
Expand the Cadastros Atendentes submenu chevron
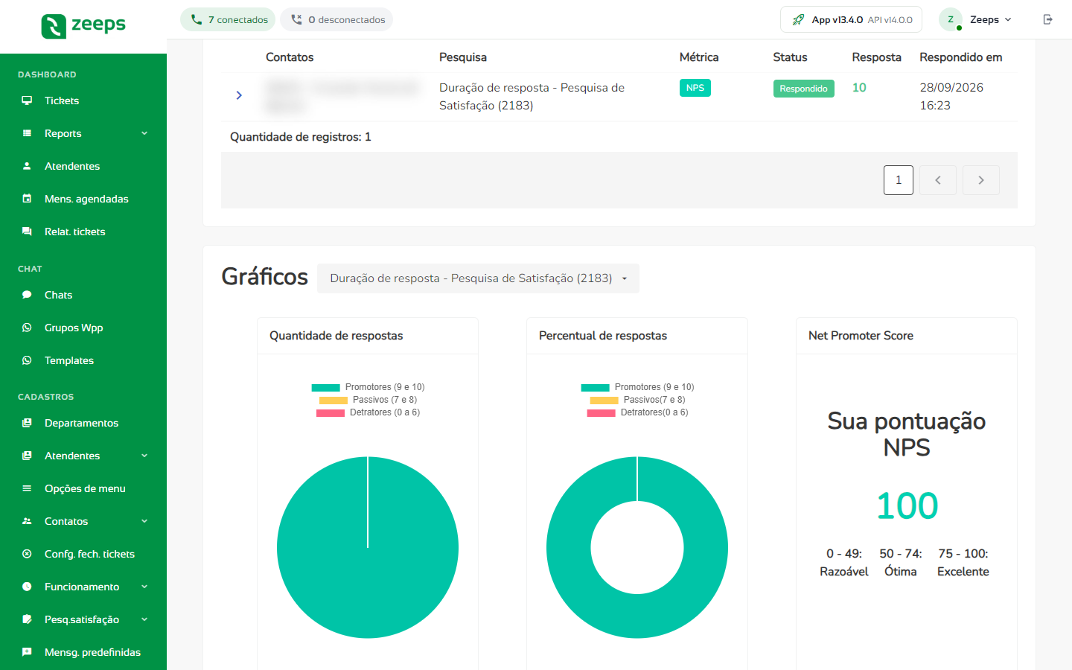144,456
